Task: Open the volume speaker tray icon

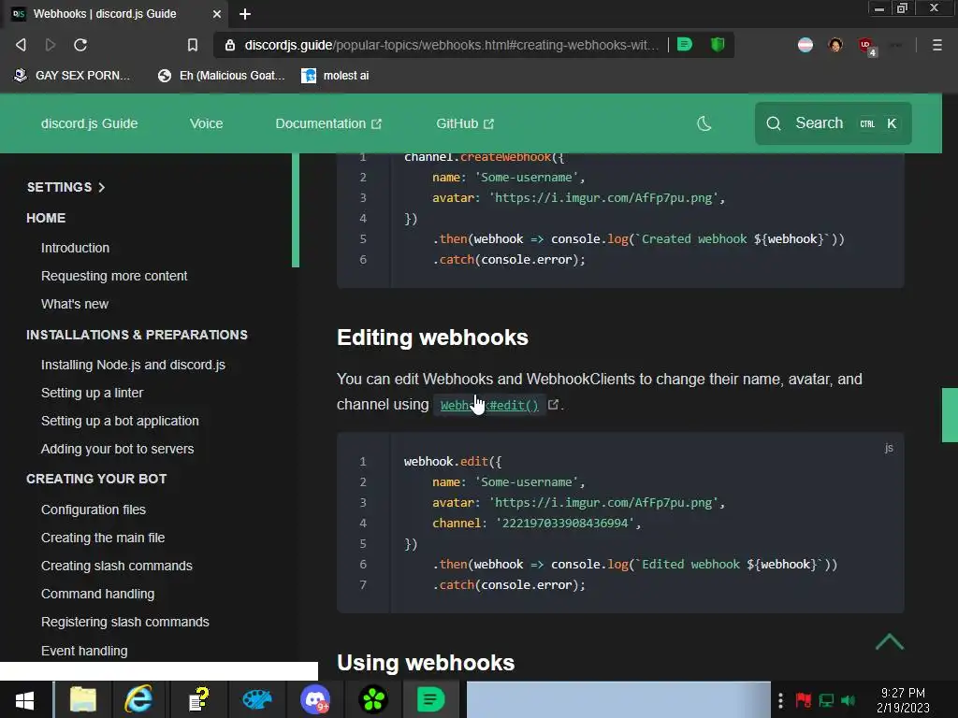Action: pos(848,699)
